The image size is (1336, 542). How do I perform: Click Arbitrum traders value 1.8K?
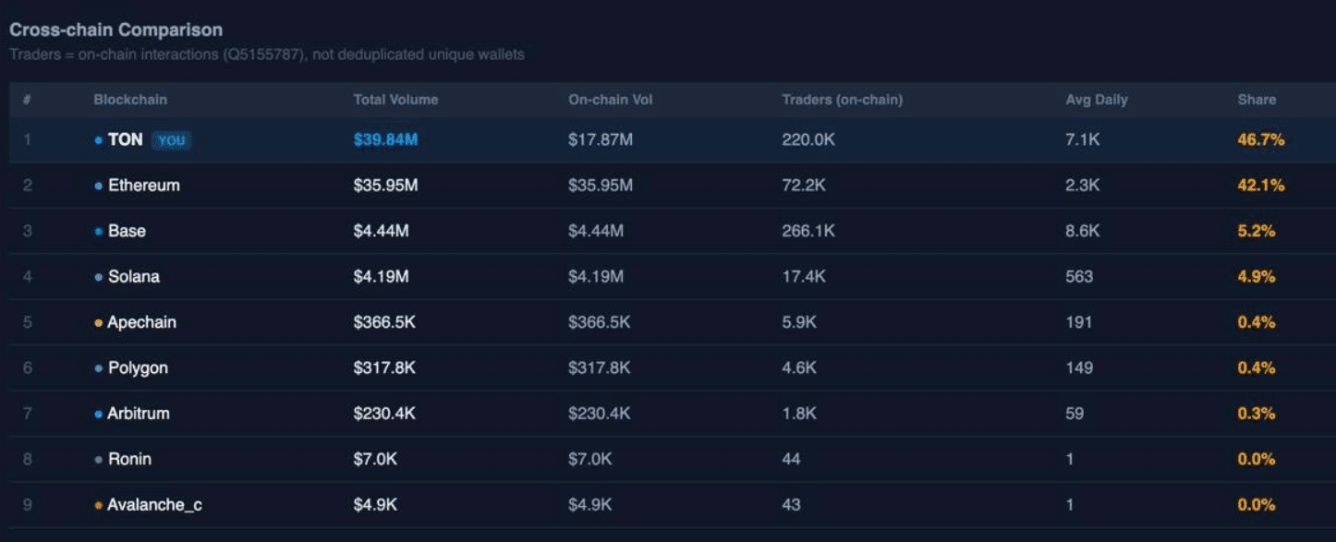click(x=799, y=414)
